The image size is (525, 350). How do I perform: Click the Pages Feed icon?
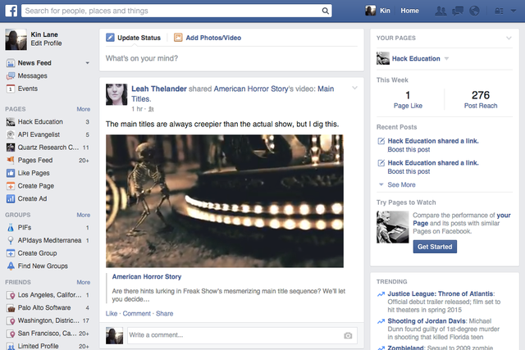11,160
